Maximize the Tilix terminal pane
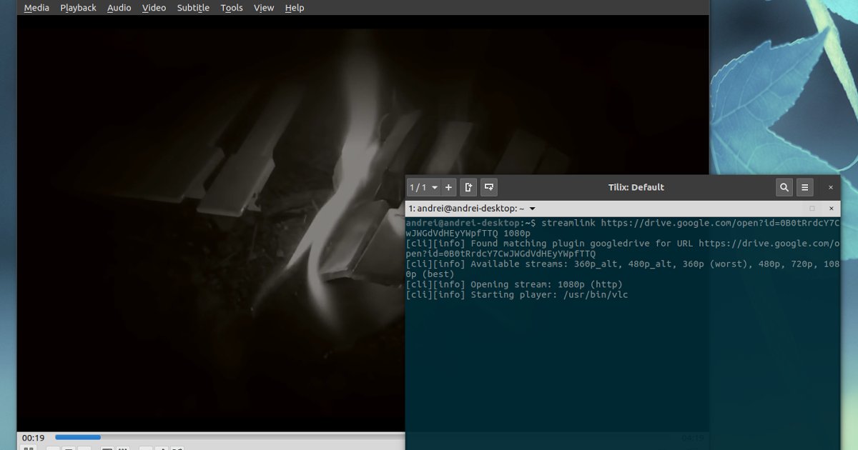Screen dimensions: 858x450 coord(812,209)
